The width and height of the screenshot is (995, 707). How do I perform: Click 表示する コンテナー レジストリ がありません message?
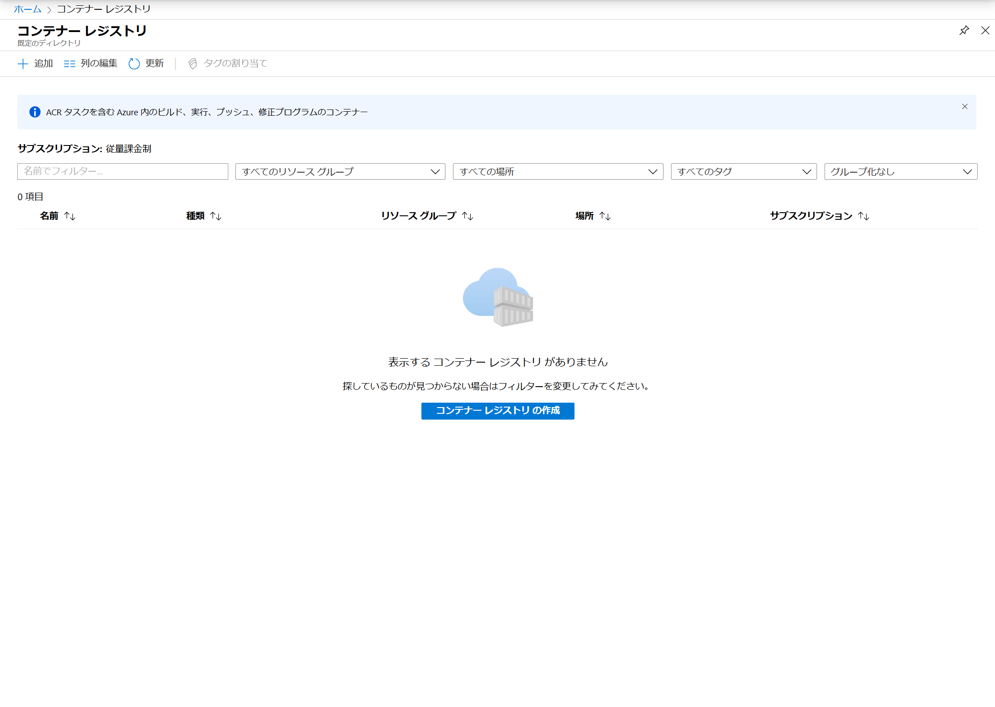[498, 362]
